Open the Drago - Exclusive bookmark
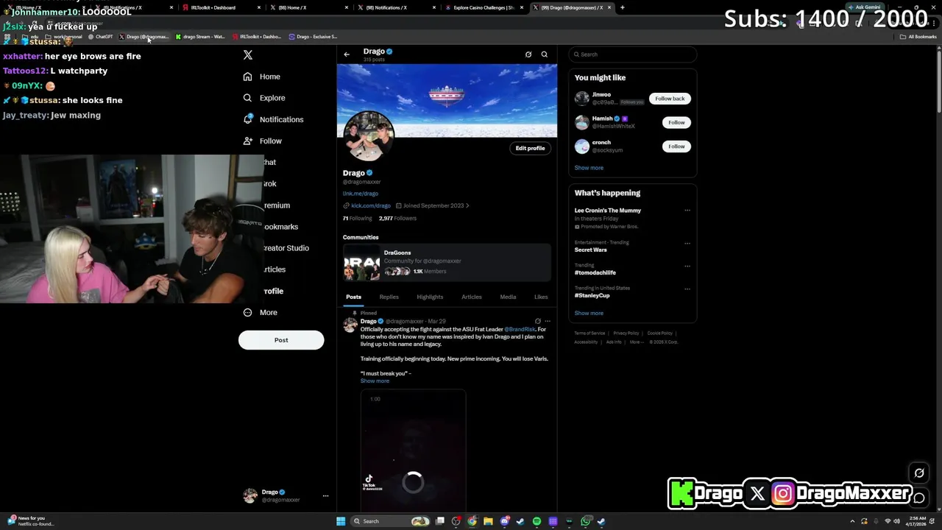The height and width of the screenshot is (530, 942). [314, 37]
